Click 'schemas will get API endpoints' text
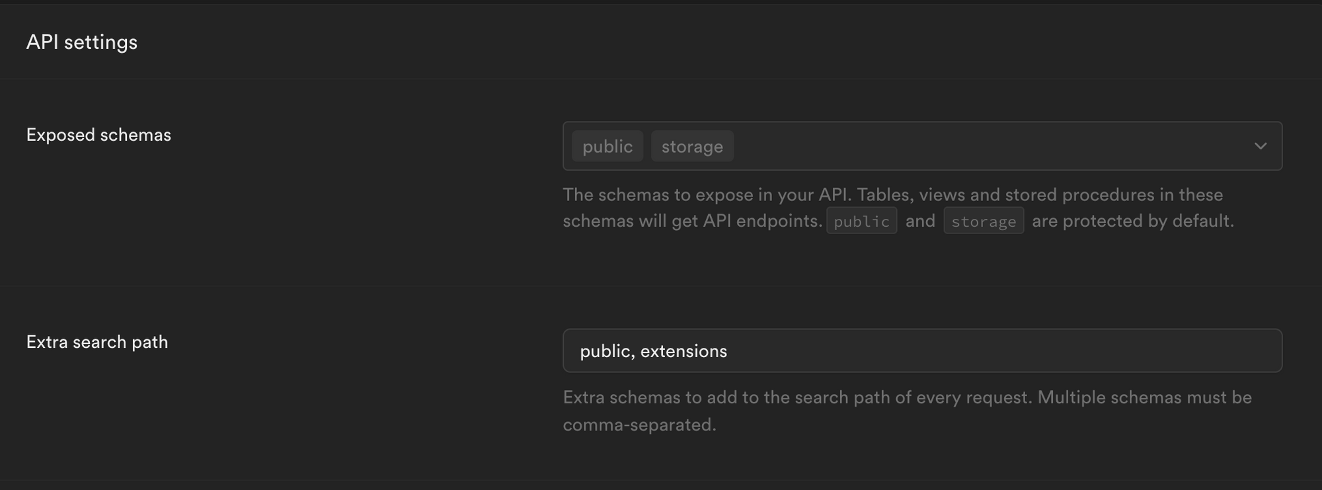This screenshot has width=1322, height=490. (x=691, y=221)
